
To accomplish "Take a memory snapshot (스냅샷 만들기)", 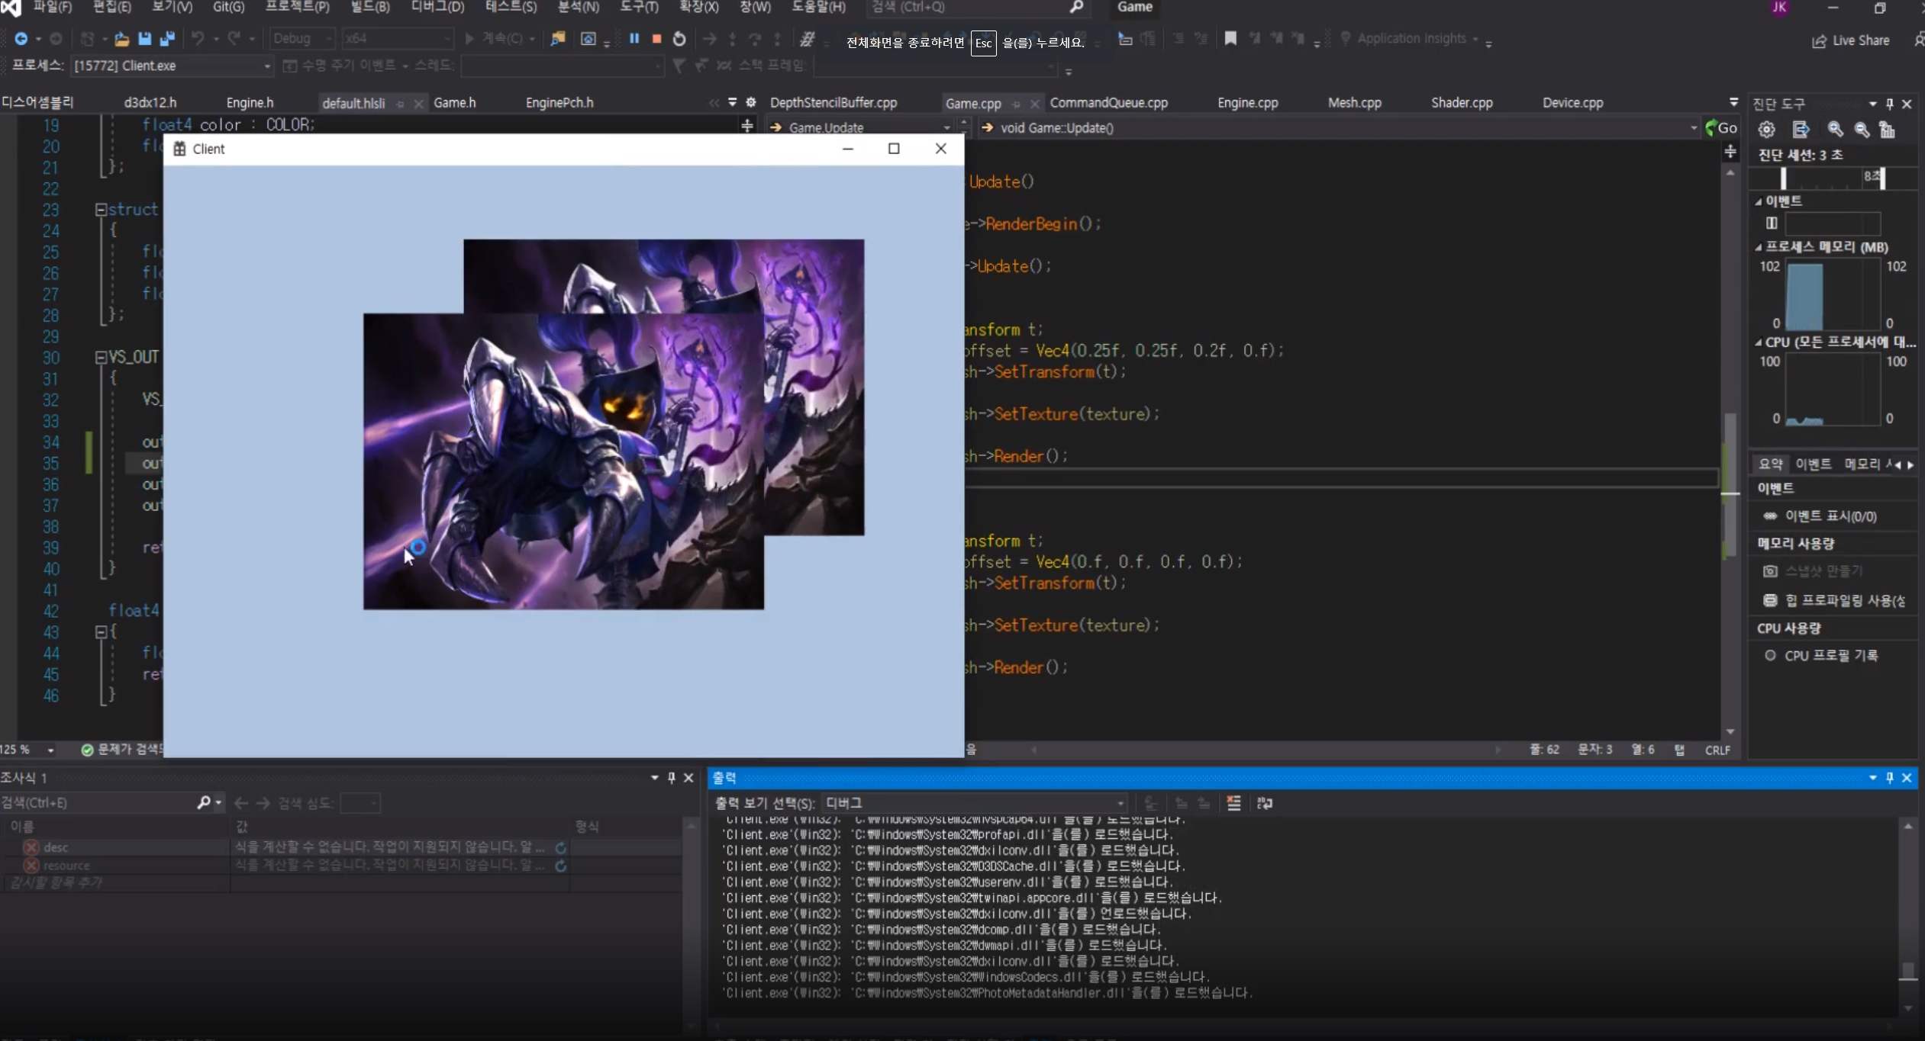I will [1814, 570].
